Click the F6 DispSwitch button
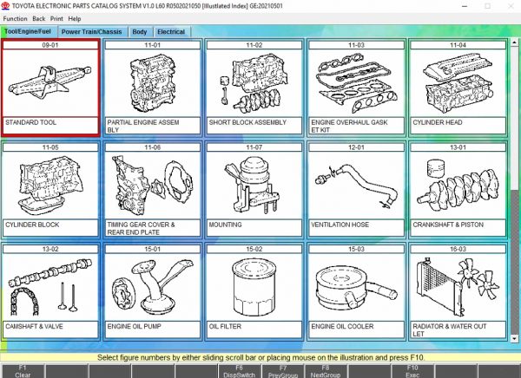The height and width of the screenshot is (378, 521). tap(240, 371)
